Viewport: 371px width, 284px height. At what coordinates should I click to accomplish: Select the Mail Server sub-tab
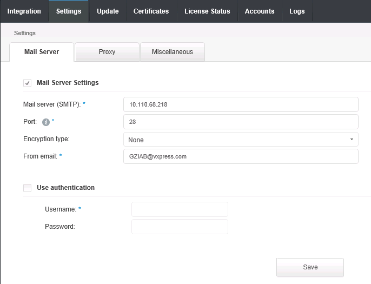point(42,52)
